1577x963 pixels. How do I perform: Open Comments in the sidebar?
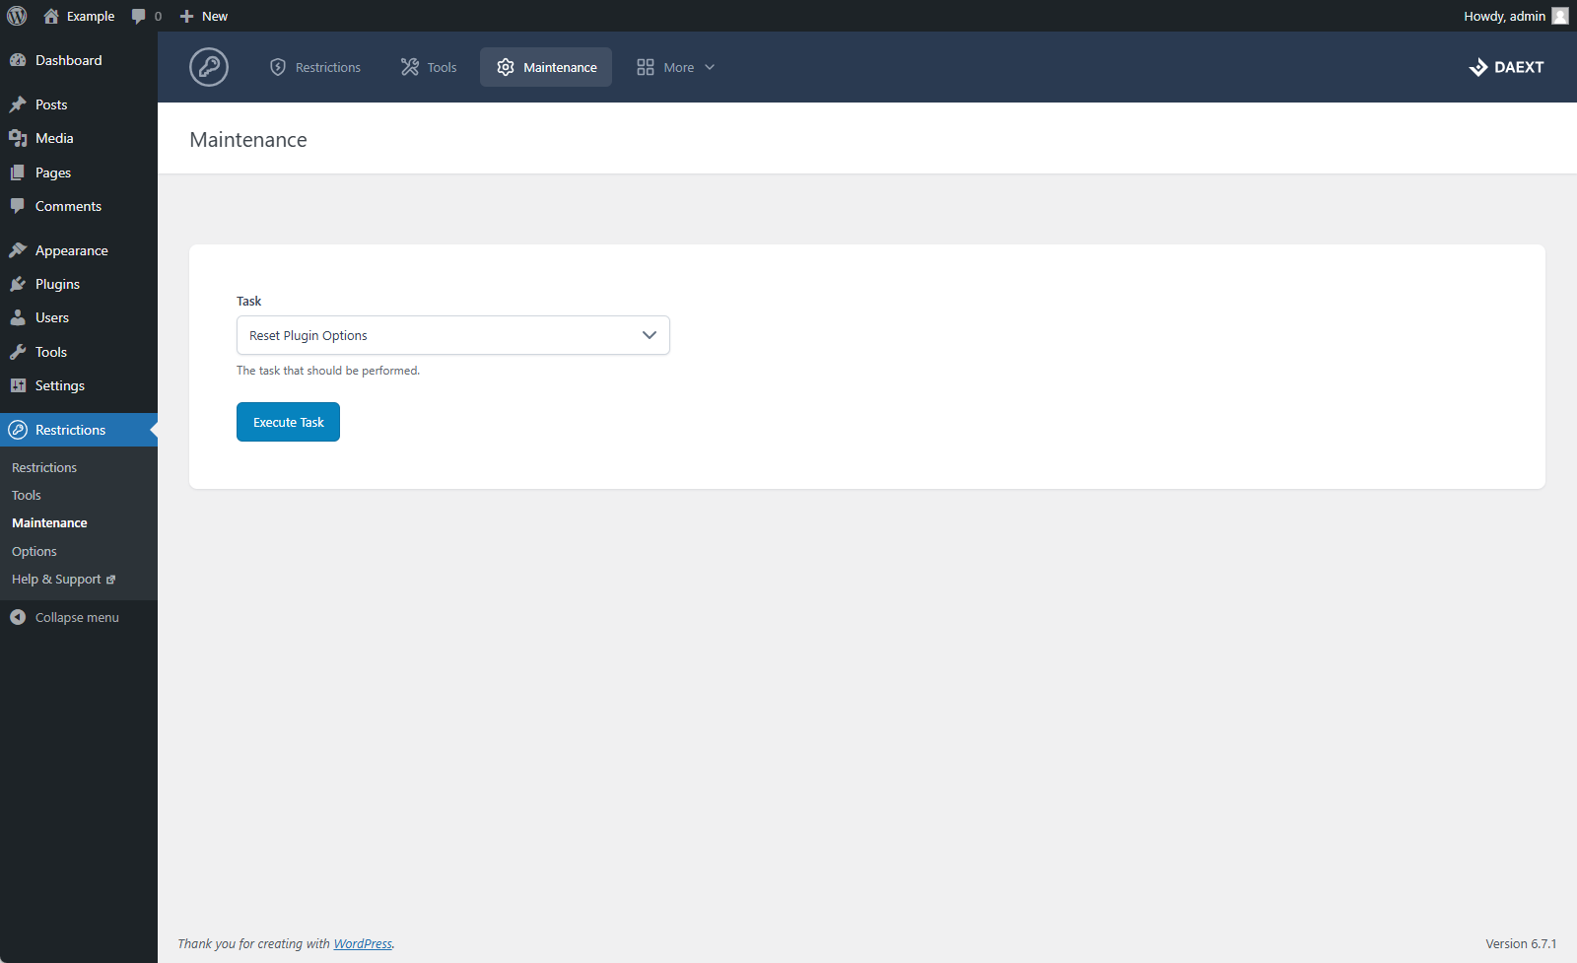[79, 206]
